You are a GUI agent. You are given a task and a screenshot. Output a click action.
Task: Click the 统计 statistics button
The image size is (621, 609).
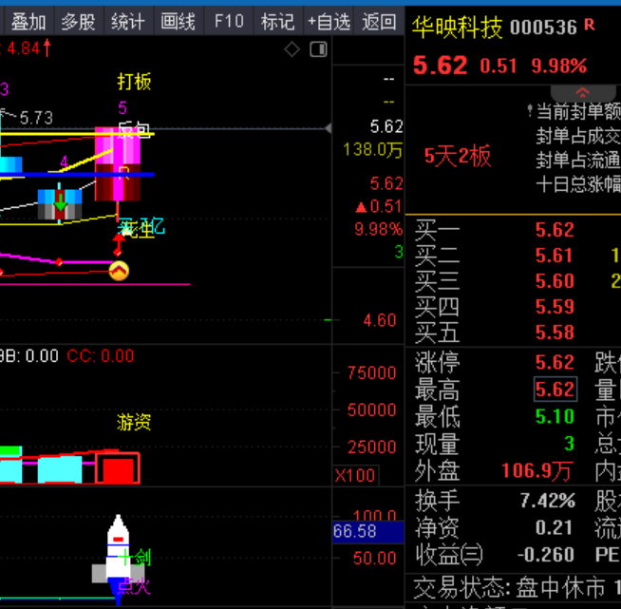pos(128,22)
